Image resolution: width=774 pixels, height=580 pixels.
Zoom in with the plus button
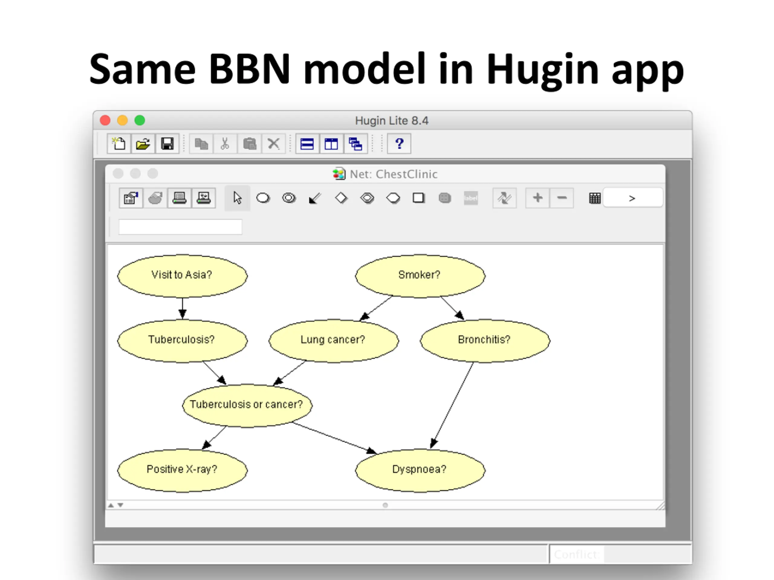(x=538, y=198)
